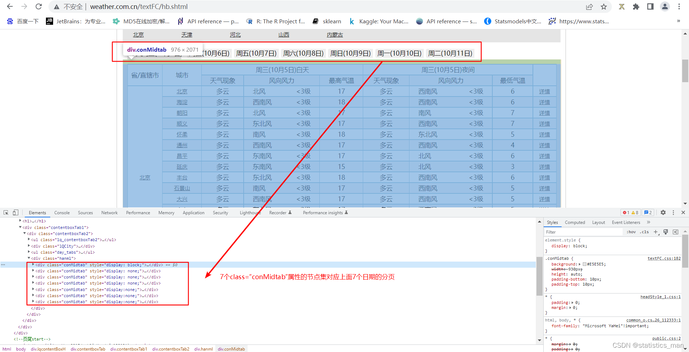Select the 山西 region tab

coord(283,35)
